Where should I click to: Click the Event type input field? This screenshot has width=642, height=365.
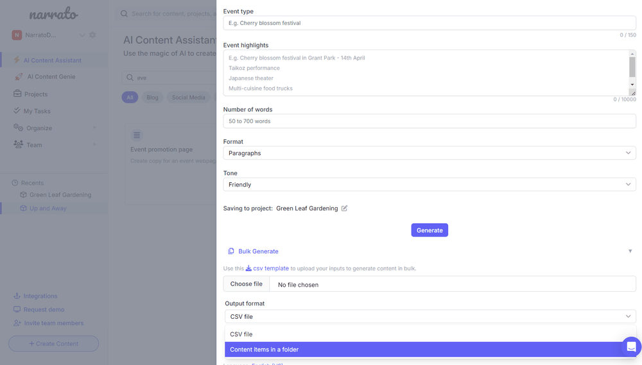pos(429,23)
